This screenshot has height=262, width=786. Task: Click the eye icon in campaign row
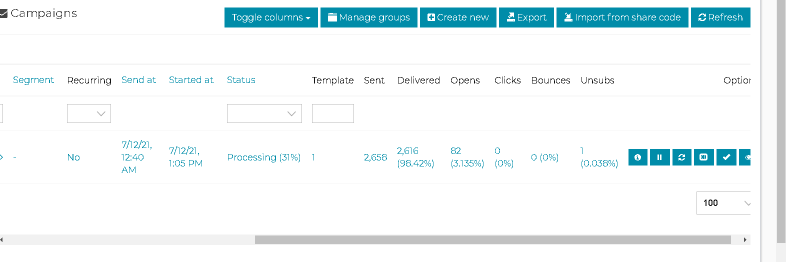pos(746,157)
